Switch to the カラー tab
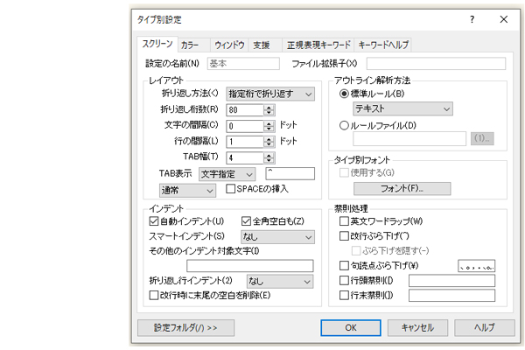This screenshot has width=525, height=350. pos(191,44)
